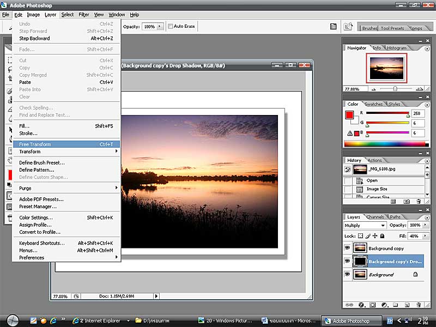Image resolution: width=436 pixels, height=327 pixels.
Task: Open Adobe Bridge from the options bar
Action: [348, 26]
